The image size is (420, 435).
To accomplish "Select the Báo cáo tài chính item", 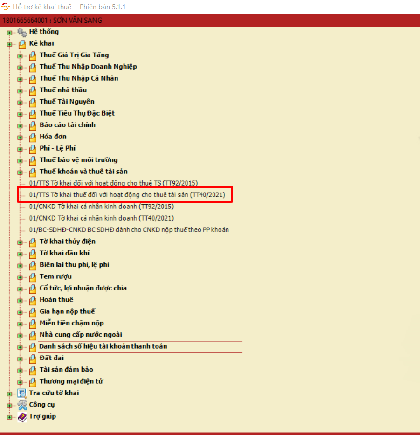I will (68, 125).
